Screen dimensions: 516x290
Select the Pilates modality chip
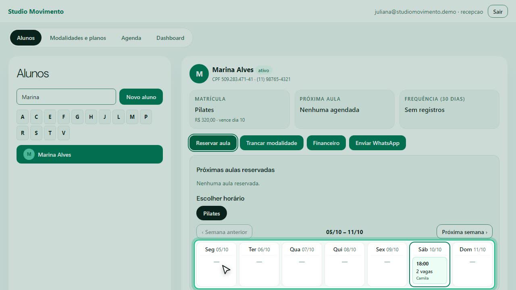point(212,213)
